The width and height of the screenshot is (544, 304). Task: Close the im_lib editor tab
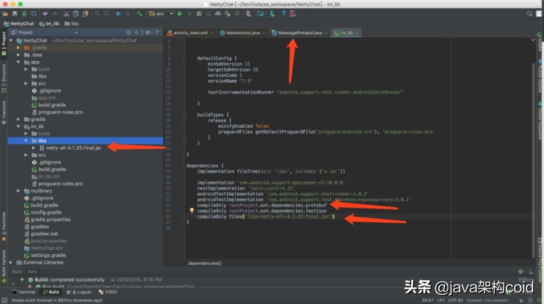coord(357,33)
